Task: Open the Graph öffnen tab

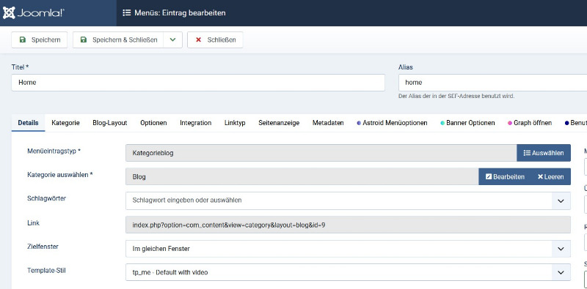Action: point(530,123)
